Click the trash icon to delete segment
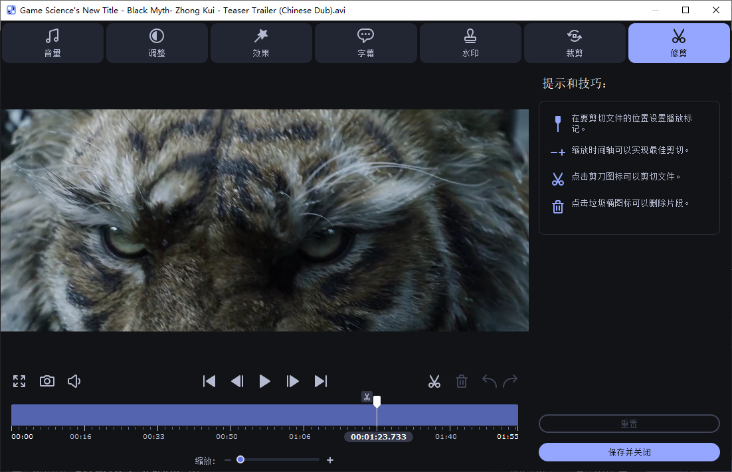The width and height of the screenshot is (732, 472). [x=462, y=381]
